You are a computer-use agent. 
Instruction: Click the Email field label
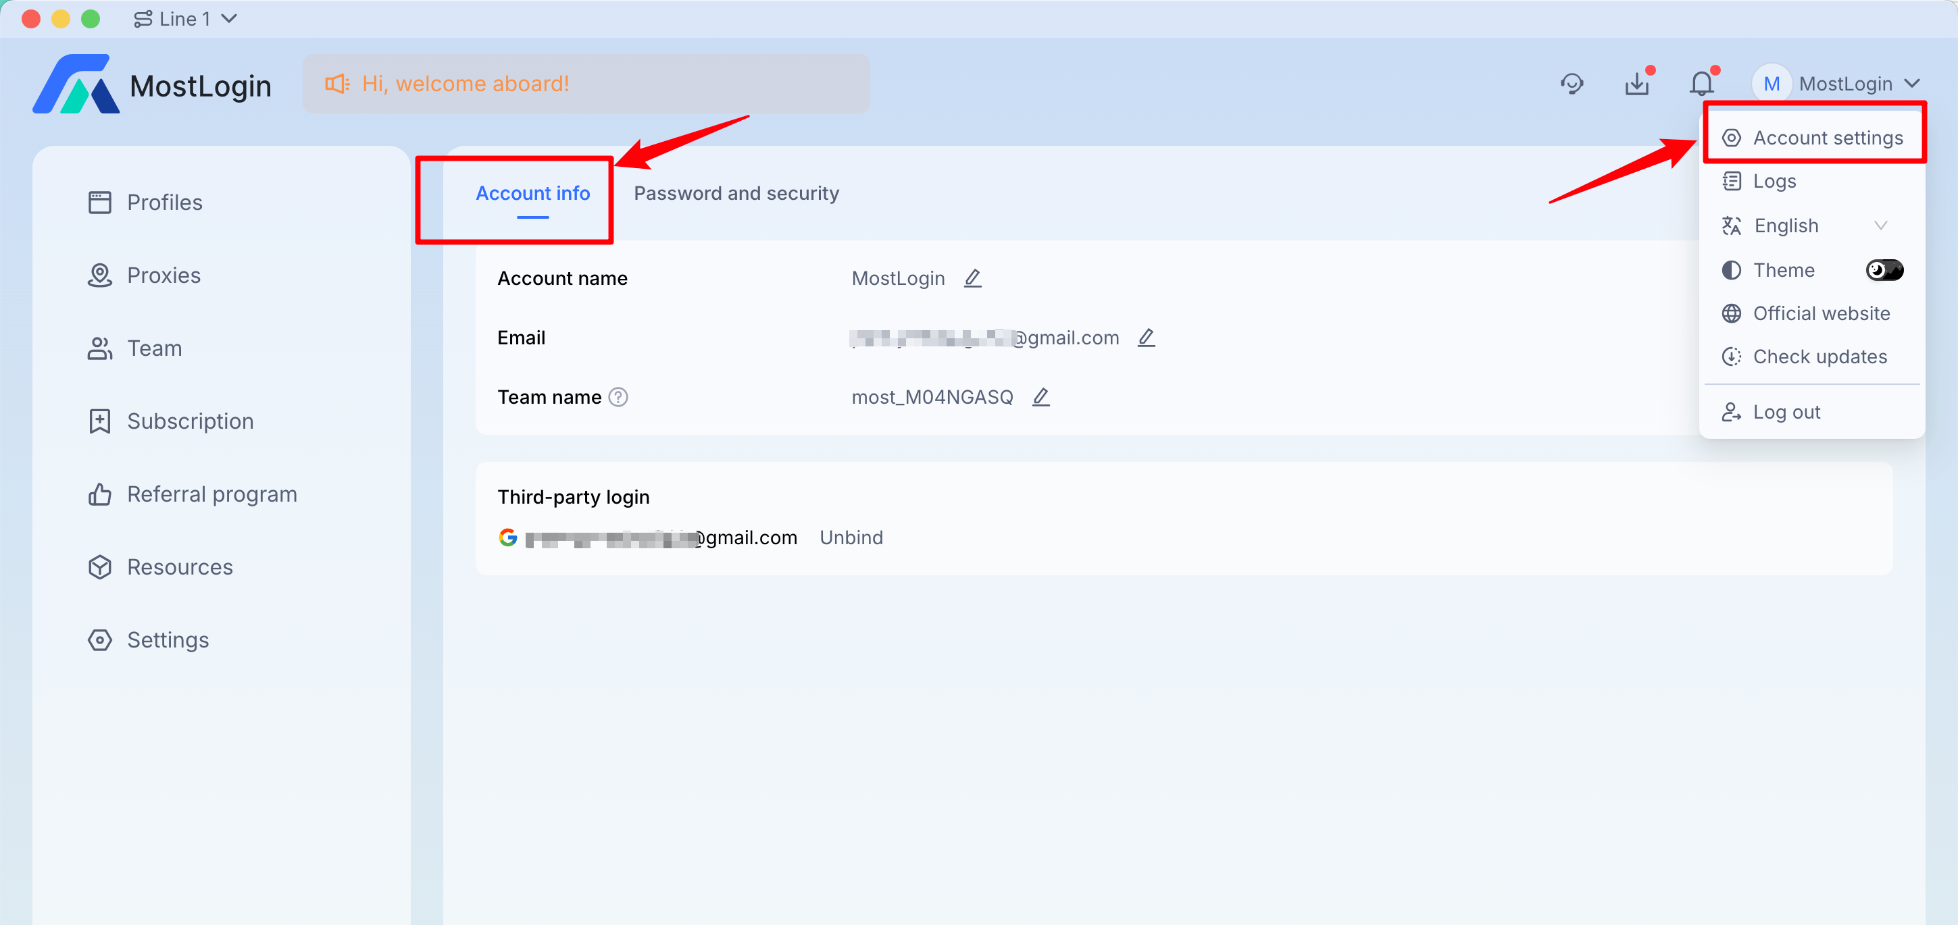click(522, 337)
